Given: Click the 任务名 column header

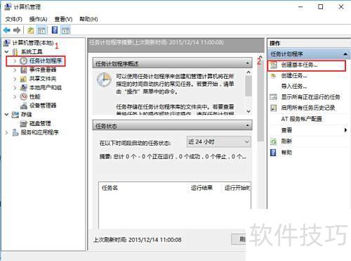Looking at the screenshot, I should (143, 188).
